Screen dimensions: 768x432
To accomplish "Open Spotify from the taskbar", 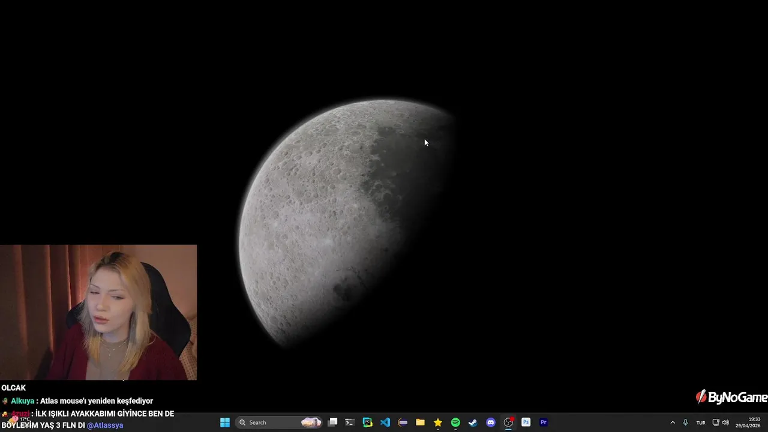I will (x=455, y=422).
